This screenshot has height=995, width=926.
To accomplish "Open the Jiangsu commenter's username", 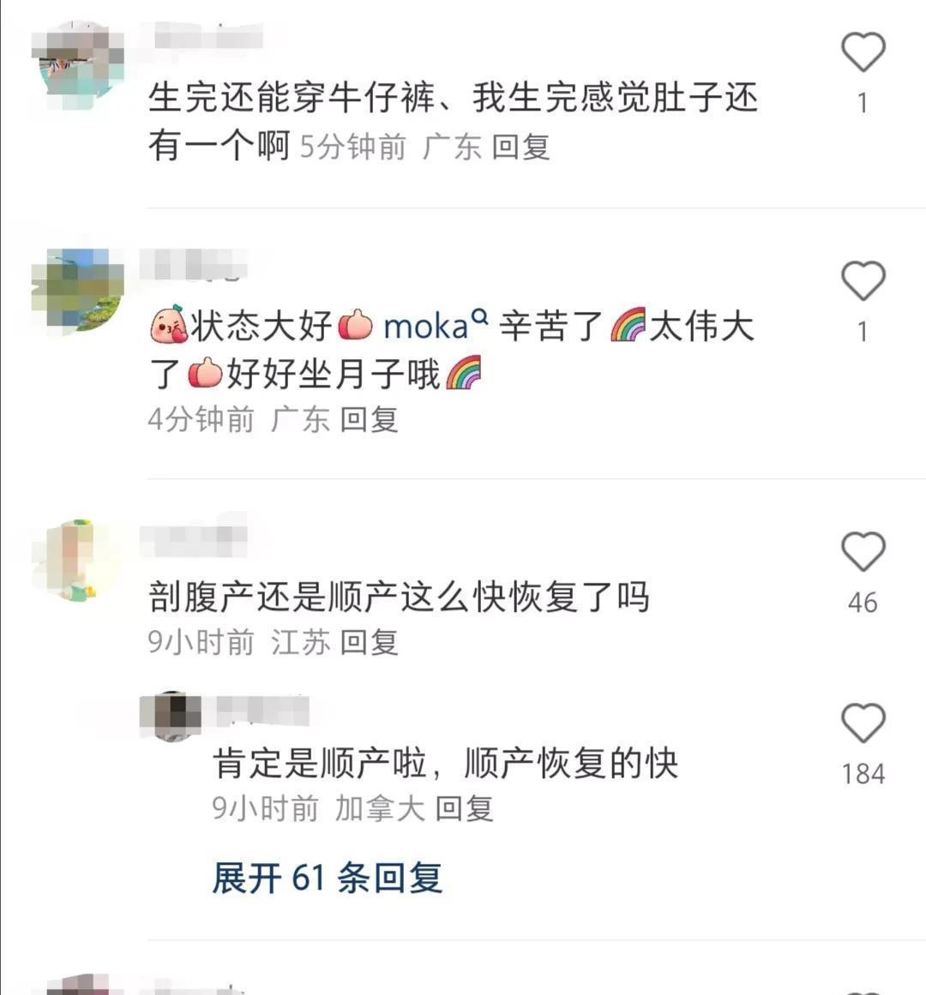I will 193,542.
